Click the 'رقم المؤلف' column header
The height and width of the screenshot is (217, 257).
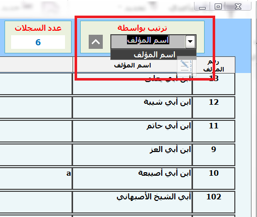(214, 65)
